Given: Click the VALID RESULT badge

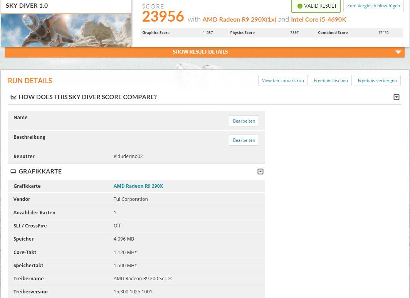Looking at the screenshot, I should (316, 6).
